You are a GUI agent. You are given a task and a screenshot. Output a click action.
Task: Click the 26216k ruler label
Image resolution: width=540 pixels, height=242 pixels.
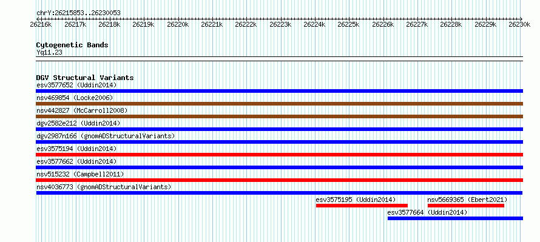tap(41, 24)
